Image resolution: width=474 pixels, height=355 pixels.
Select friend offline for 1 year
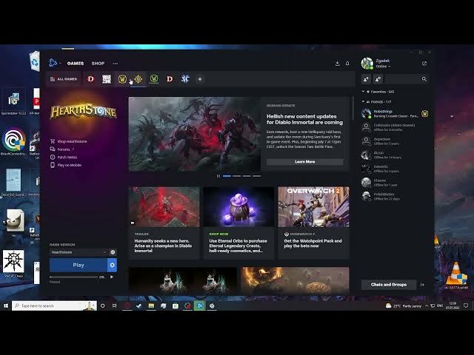(395, 183)
